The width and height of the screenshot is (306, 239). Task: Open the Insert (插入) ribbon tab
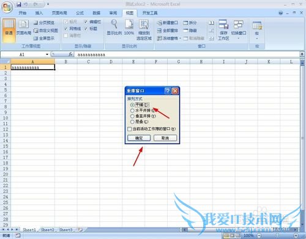pos(39,13)
